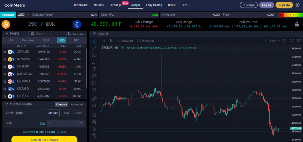The image size is (303, 142).
Task: Favorite the LTC/USD pair star
Action: click(5, 89)
